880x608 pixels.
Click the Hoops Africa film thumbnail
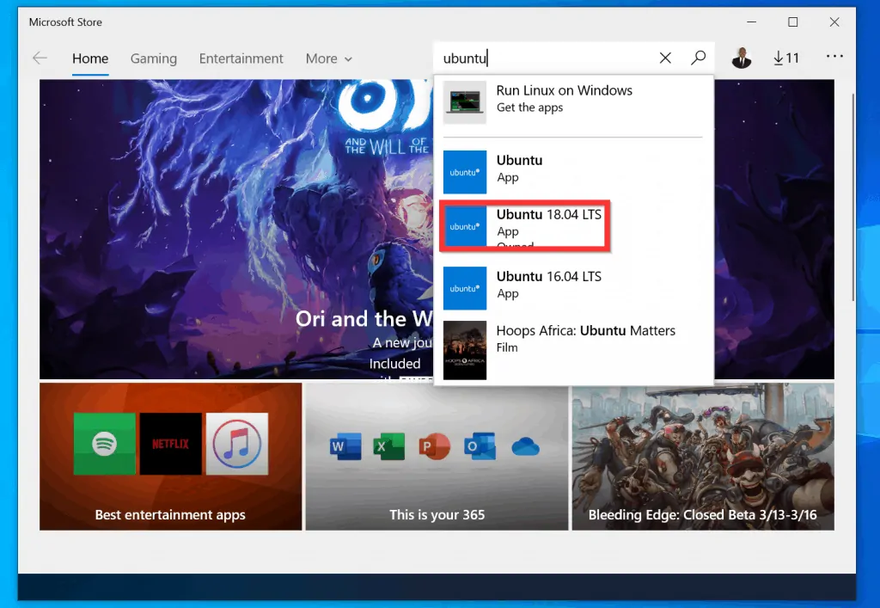(x=464, y=350)
